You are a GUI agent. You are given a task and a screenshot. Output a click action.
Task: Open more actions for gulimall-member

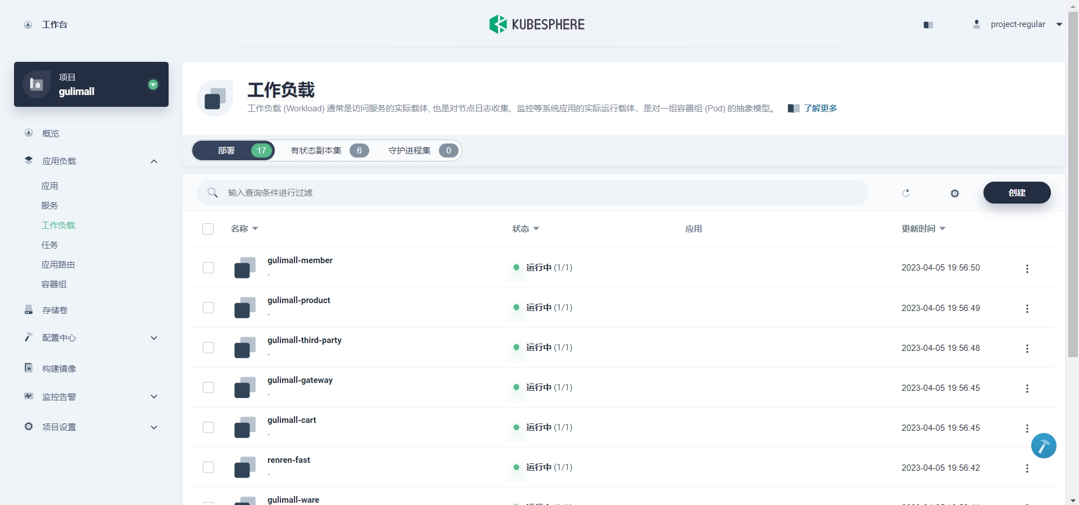1027,269
